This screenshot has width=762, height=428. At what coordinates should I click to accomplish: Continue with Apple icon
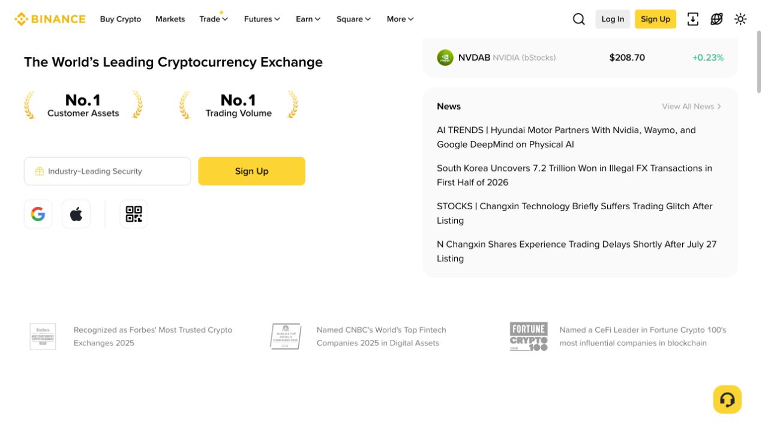coord(76,214)
